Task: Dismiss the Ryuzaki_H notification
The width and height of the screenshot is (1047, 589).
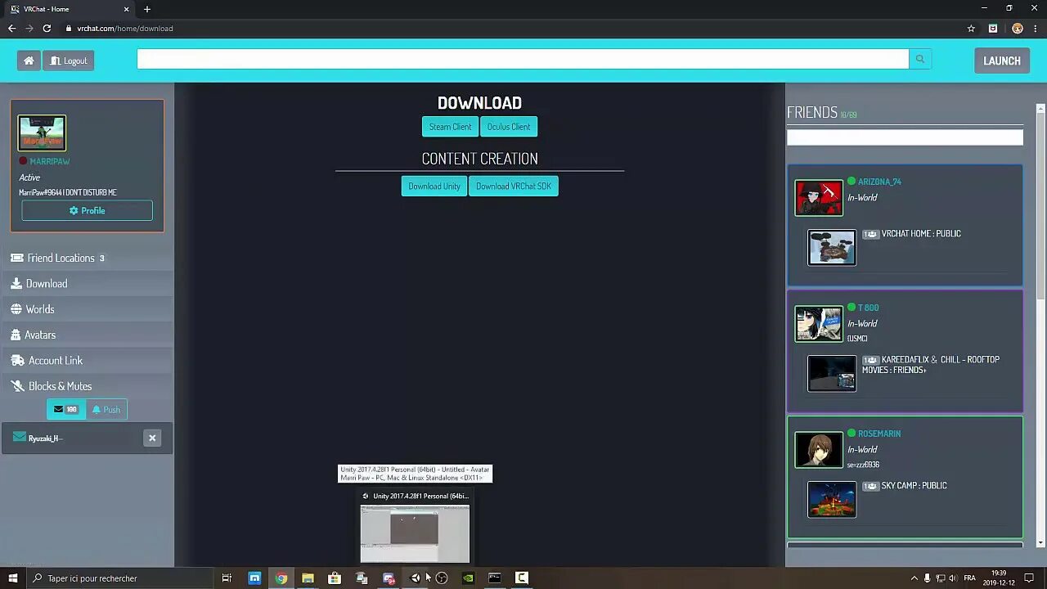Action: tap(152, 438)
